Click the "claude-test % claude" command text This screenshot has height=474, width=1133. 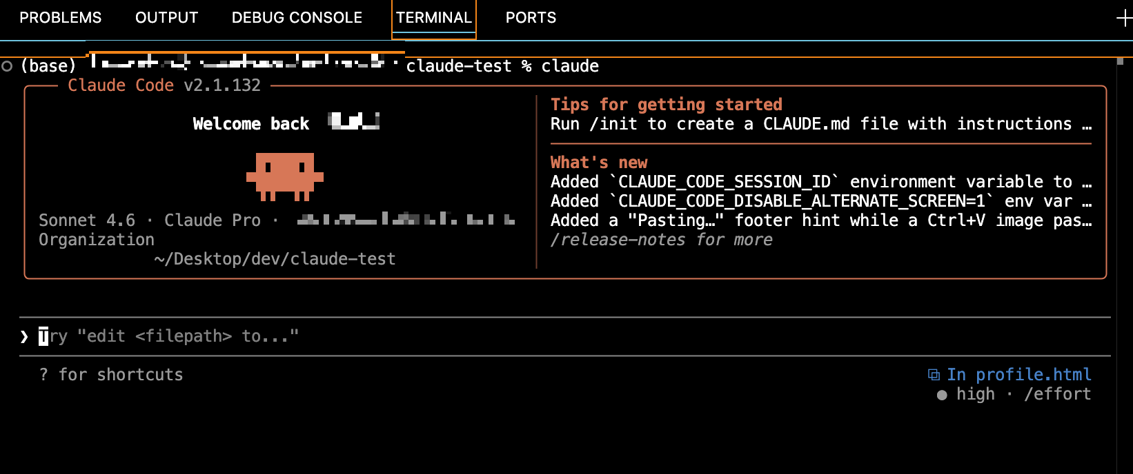click(x=502, y=66)
